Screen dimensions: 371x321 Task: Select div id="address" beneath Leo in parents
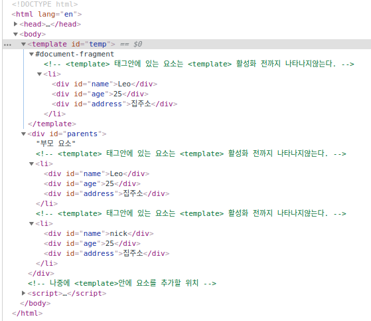coord(106,193)
